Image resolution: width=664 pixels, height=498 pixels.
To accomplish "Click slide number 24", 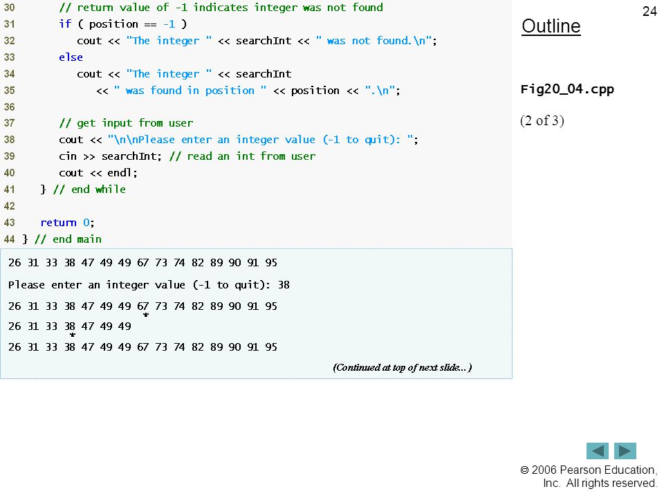I will (x=649, y=11).
